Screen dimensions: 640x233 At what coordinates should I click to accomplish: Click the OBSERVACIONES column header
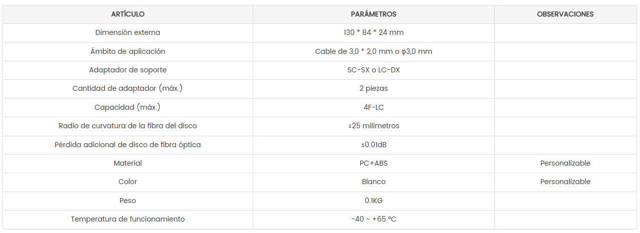[565, 14]
